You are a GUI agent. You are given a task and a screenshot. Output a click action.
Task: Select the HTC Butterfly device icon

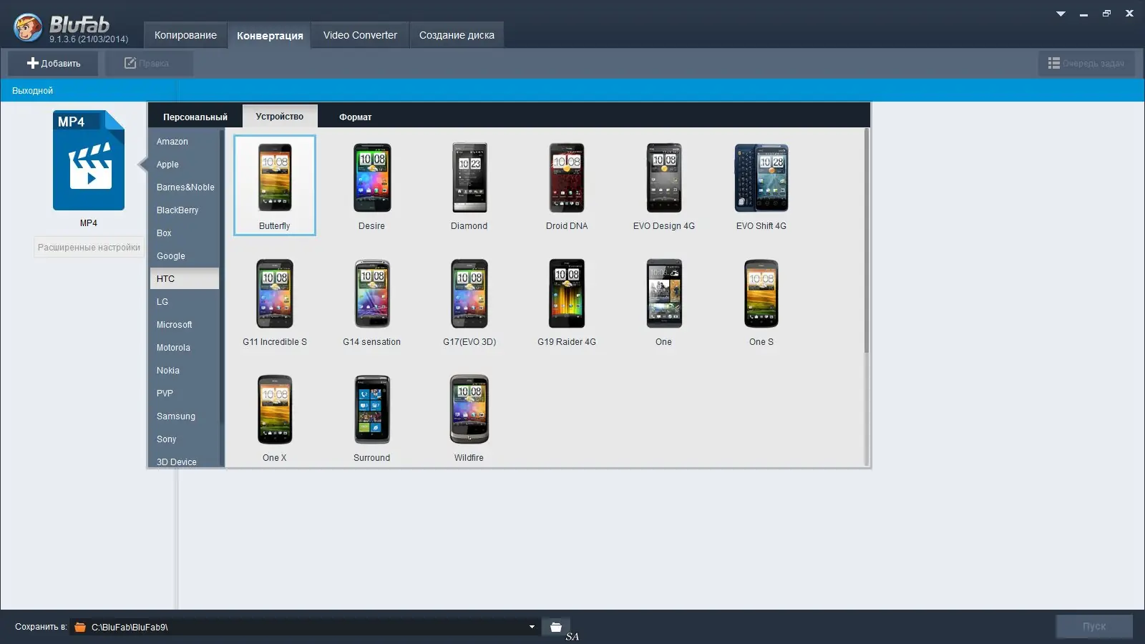tap(275, 177)
